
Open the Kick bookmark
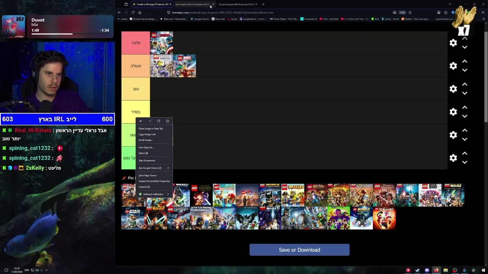click(375, 19)
